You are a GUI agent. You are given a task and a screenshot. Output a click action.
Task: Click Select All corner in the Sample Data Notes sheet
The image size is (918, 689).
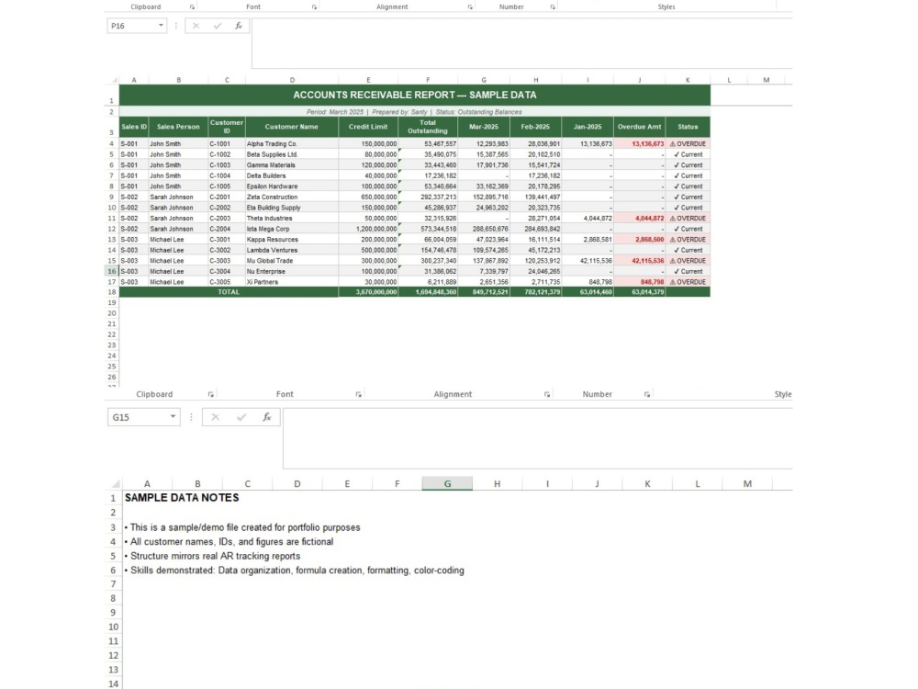click(116, 484)
